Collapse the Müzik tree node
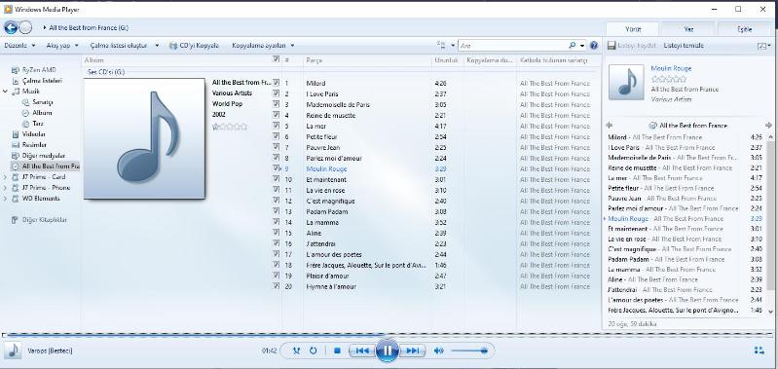Viewport: 778px width, 369px height. pyautogui.click(x=5, y=92)
